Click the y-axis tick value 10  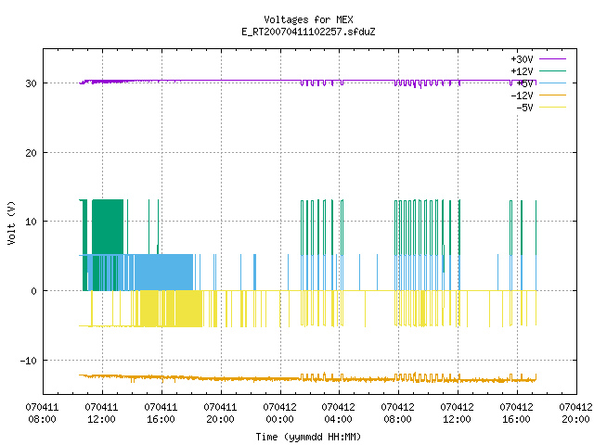point(31,222)
